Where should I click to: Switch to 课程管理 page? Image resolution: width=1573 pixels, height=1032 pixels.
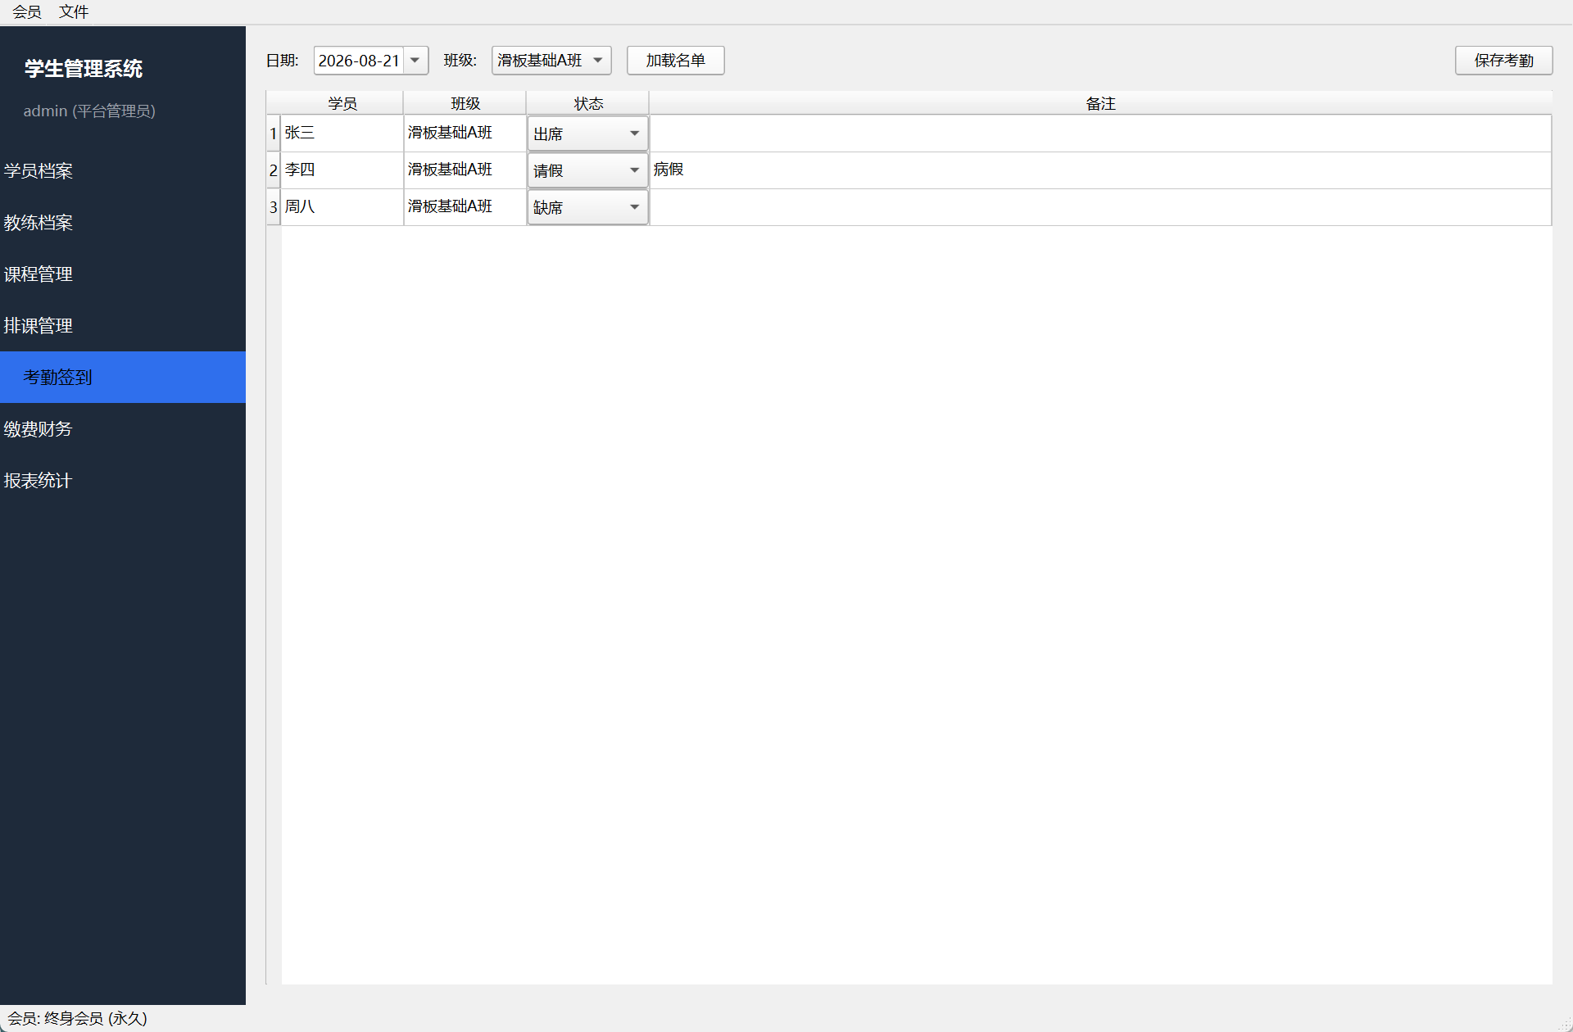(x=123, y=274)
